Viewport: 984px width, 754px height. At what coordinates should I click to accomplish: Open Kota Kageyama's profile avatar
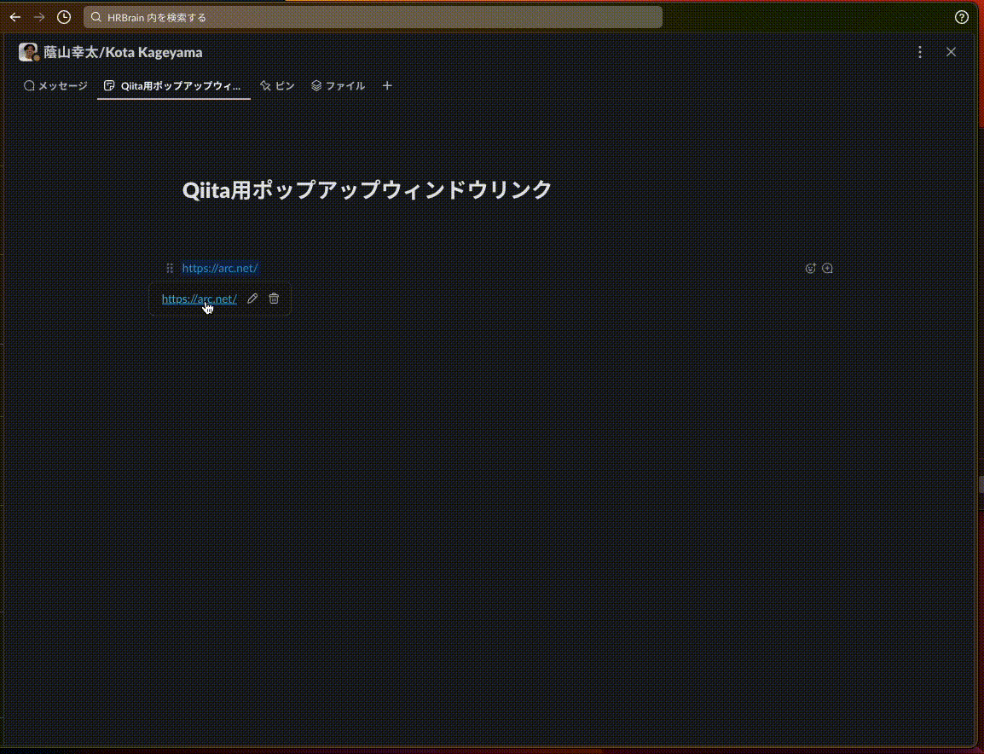pos(29,52)
